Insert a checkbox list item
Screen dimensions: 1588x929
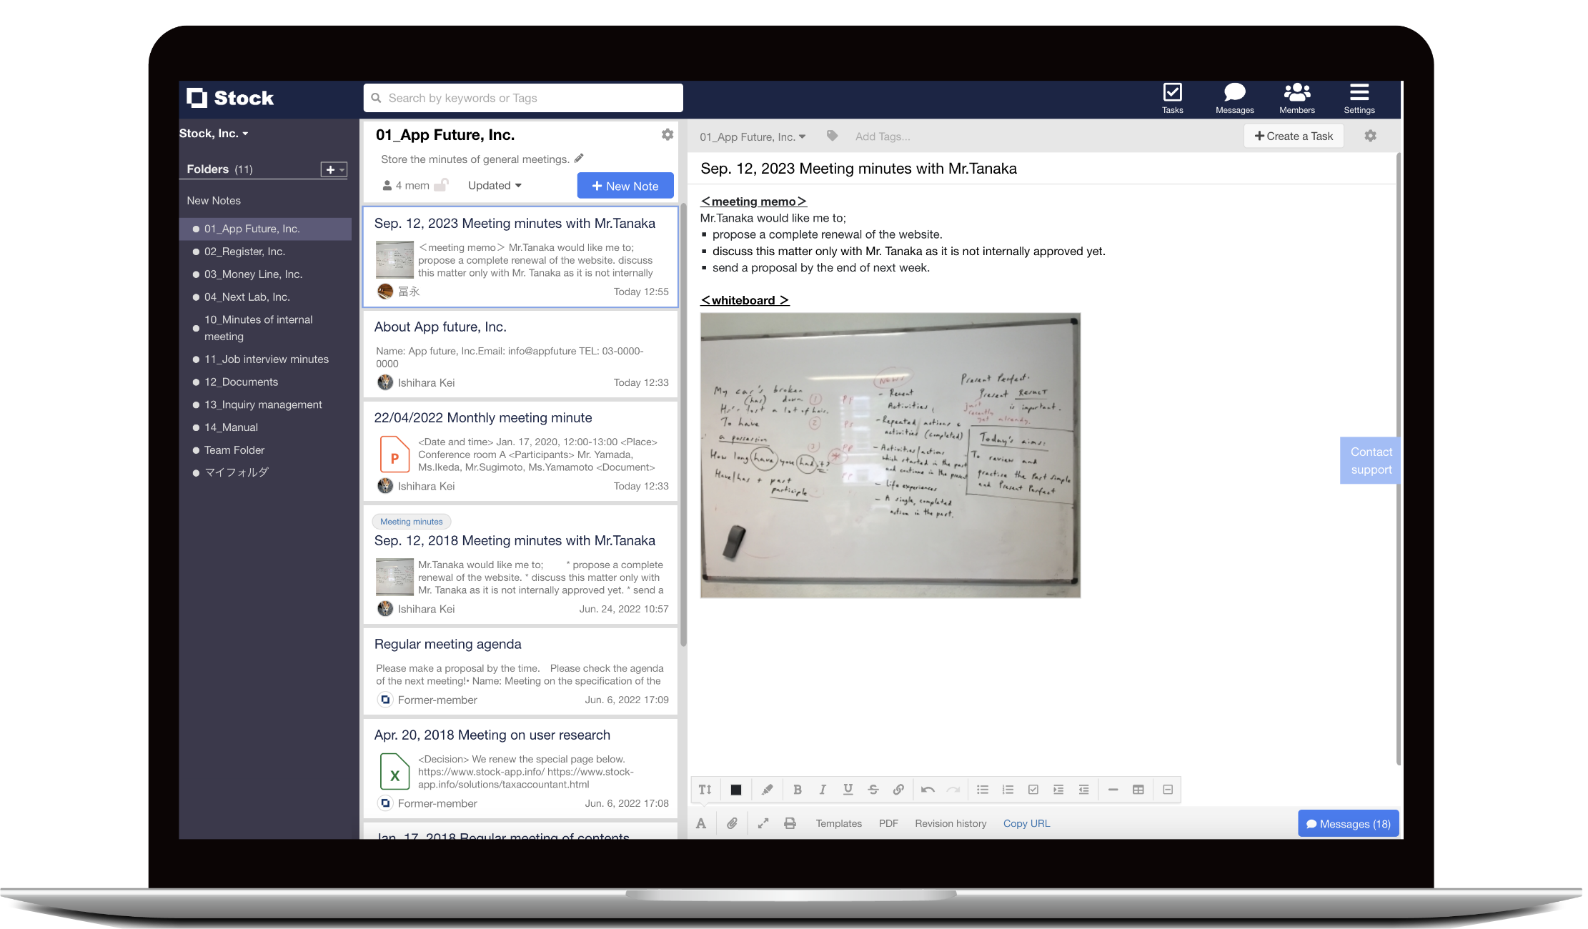coord(1033,790)
